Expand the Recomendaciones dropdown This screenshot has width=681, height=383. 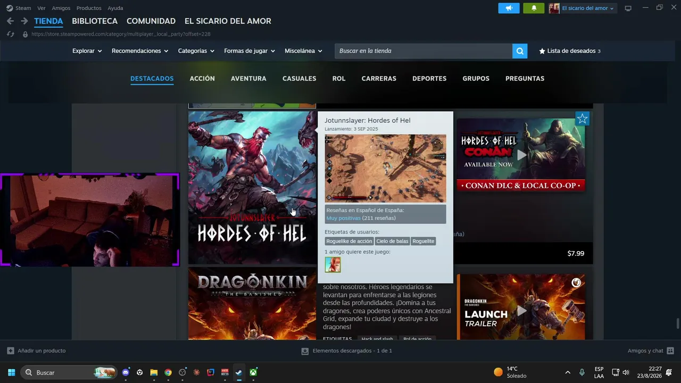pos(140,51)
